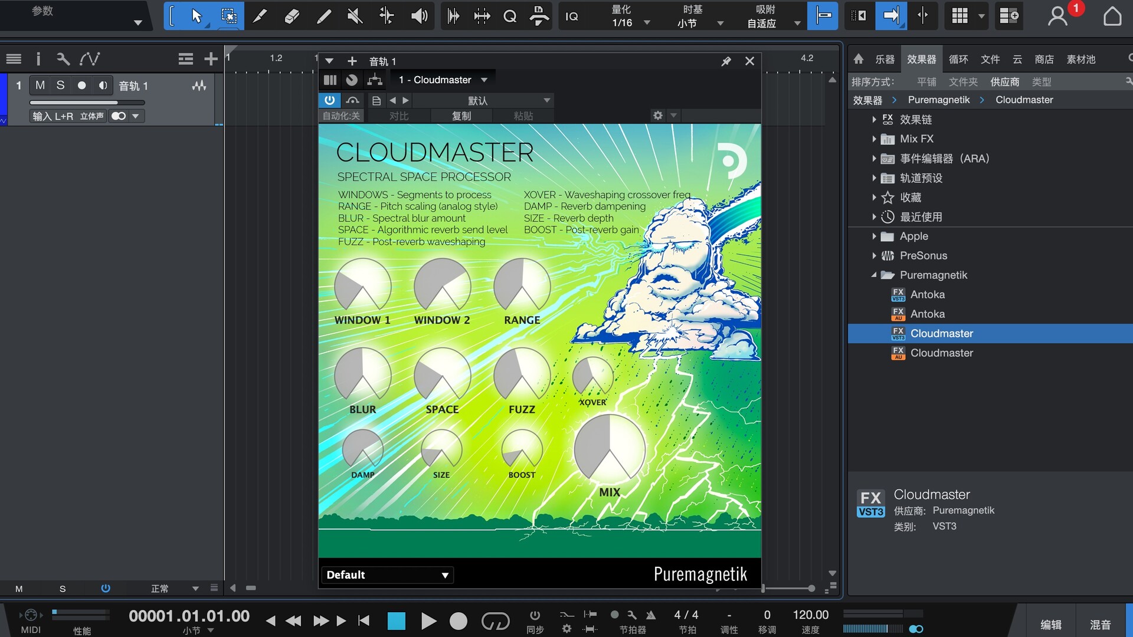
Task: Solo track 1 with S button
Action: [x=60, y=86]
